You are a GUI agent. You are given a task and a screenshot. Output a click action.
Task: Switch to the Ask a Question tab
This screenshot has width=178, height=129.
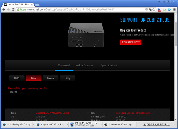pos(85,65)
